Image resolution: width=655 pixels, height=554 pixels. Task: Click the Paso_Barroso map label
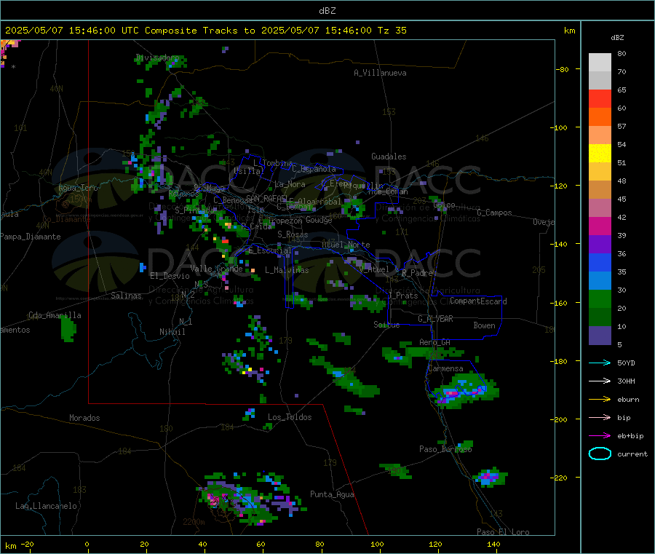point(445,449)
